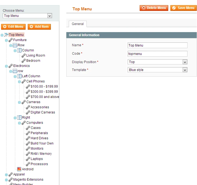This screenshot has width=197, height=185.
Task: Click the root menu icon beside Top Menu
Action: (x=6, y=35)
